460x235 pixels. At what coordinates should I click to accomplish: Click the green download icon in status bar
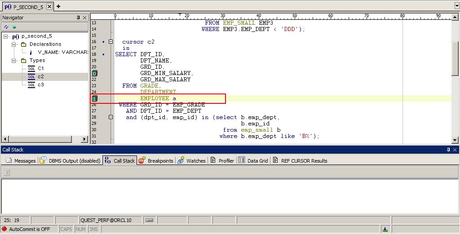[385, 229]
